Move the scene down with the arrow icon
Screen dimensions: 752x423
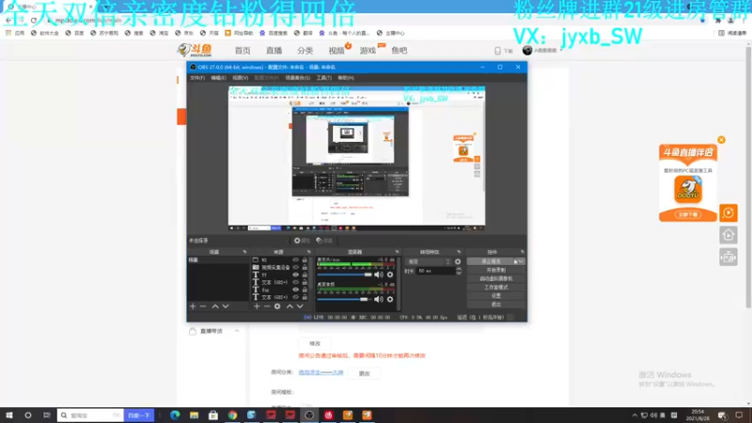[226, 306]
